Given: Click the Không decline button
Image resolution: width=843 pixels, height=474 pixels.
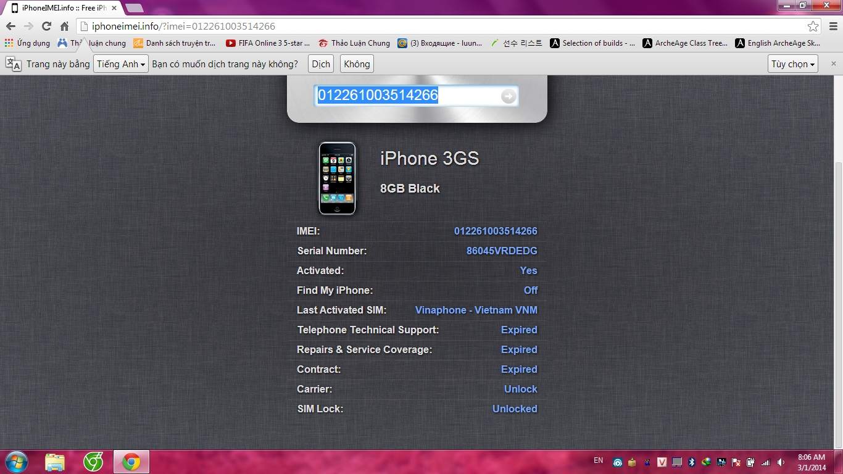Looking at the screenshot, I should (x=357, y=64).
